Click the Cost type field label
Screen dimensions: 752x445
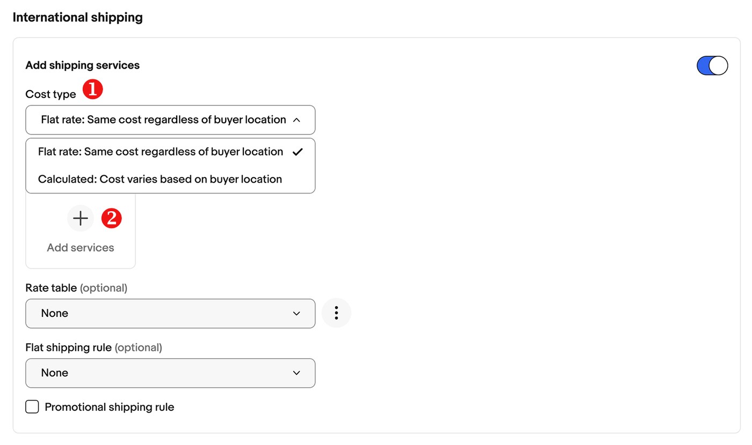click(x=51, y=94)
